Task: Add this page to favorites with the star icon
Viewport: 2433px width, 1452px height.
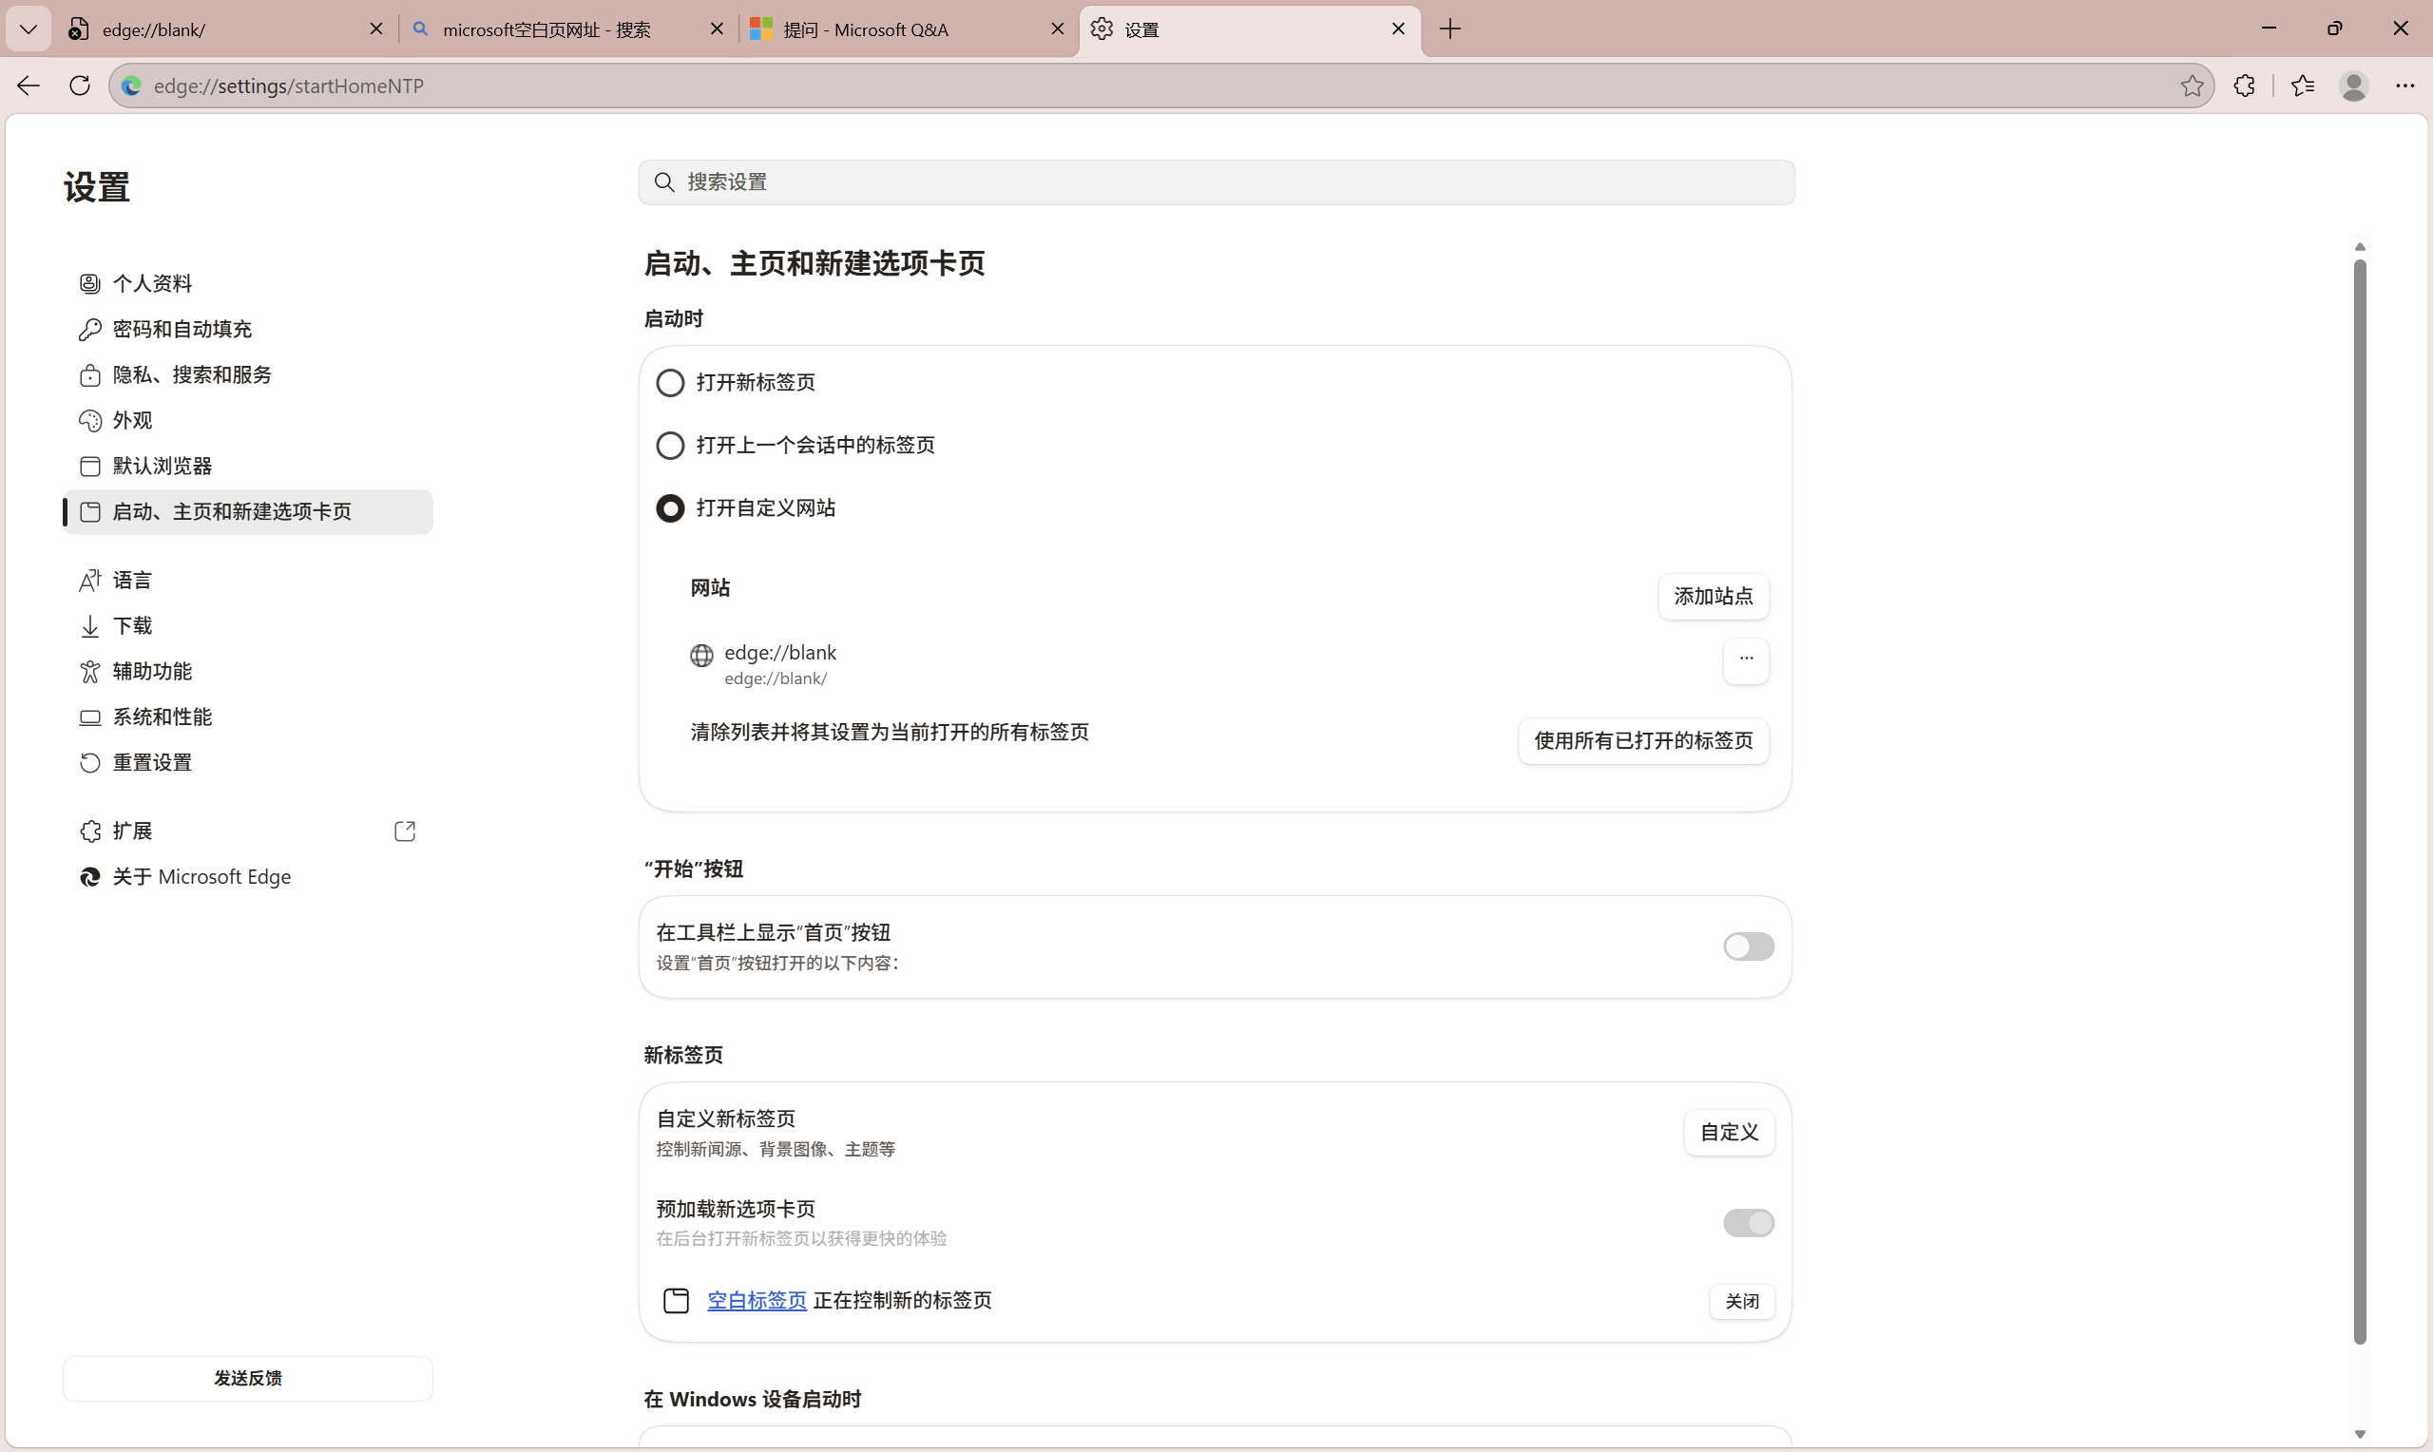Action: pos(2192,86)
